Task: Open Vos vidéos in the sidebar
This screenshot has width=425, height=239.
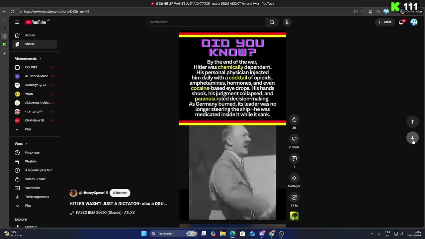Action: pos(35,188)
